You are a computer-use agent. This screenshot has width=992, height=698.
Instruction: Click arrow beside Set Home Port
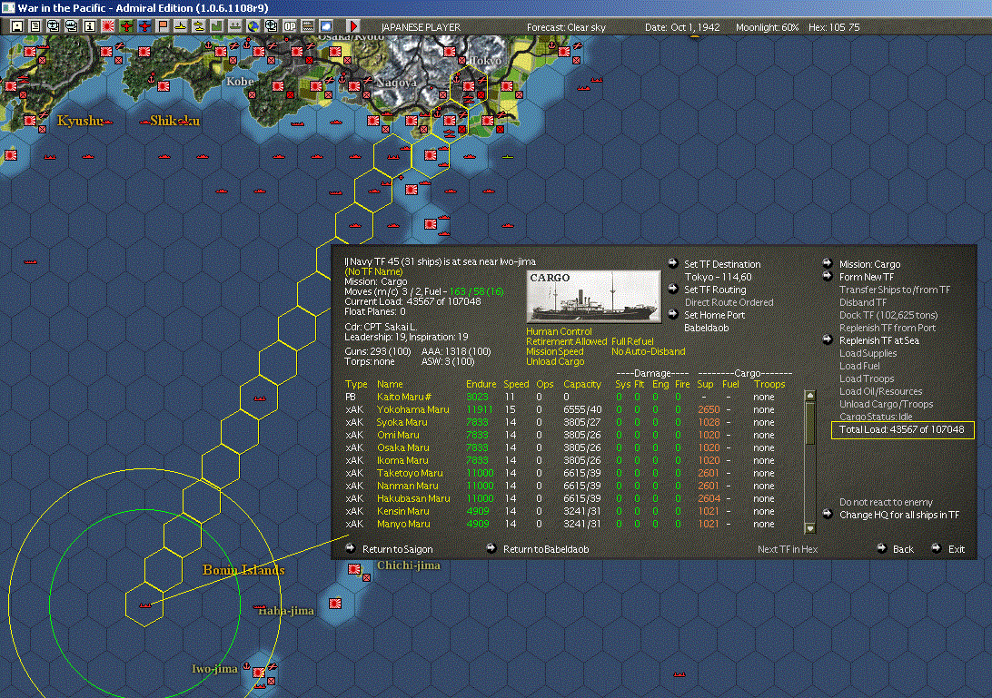click(x=673, y=313)
